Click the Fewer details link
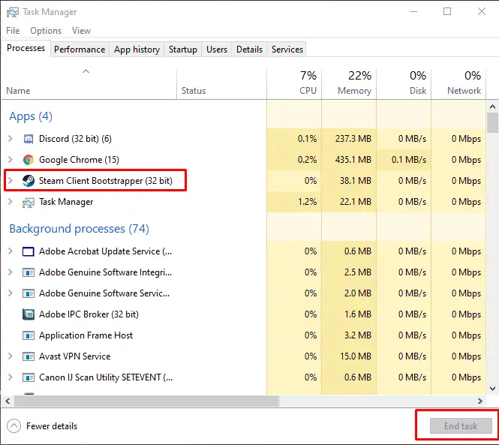 (52, 426)
